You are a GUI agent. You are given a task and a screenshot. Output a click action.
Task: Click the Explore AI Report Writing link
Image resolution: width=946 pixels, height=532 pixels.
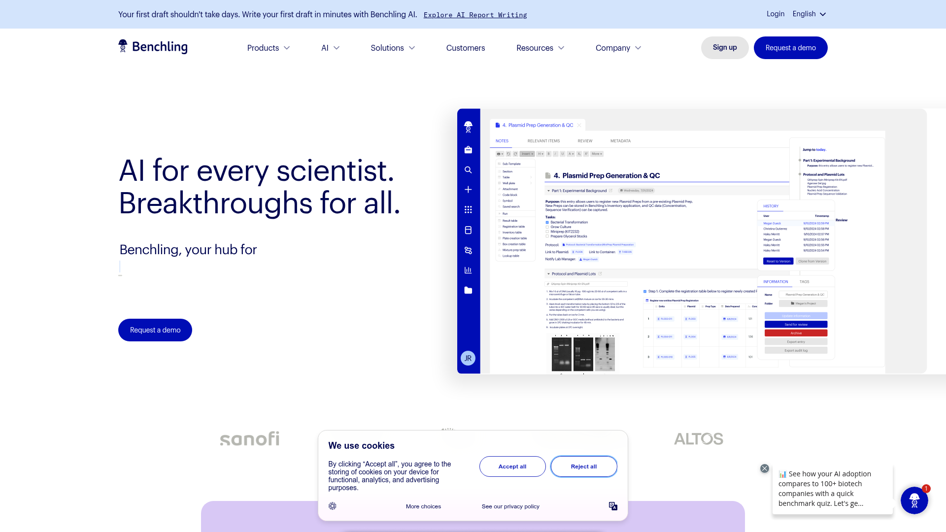coord(474,15)
